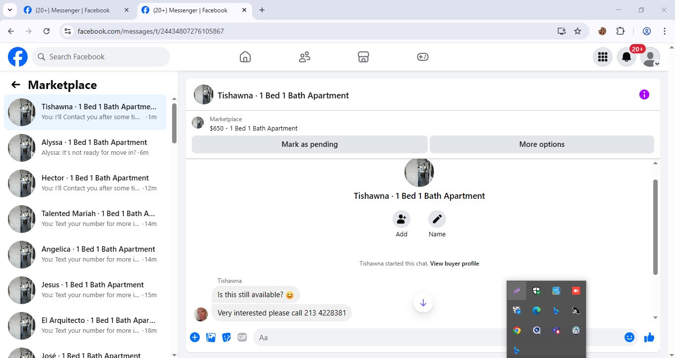
Task: Open the Friends icon in the top navigation
Action: tap(305, 57)
